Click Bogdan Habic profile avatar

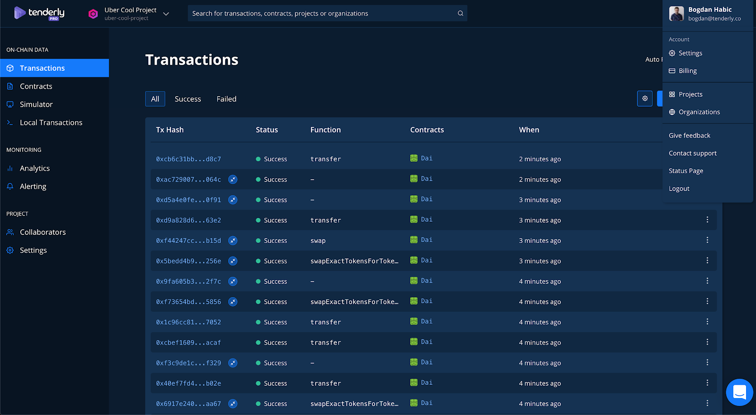676,14
